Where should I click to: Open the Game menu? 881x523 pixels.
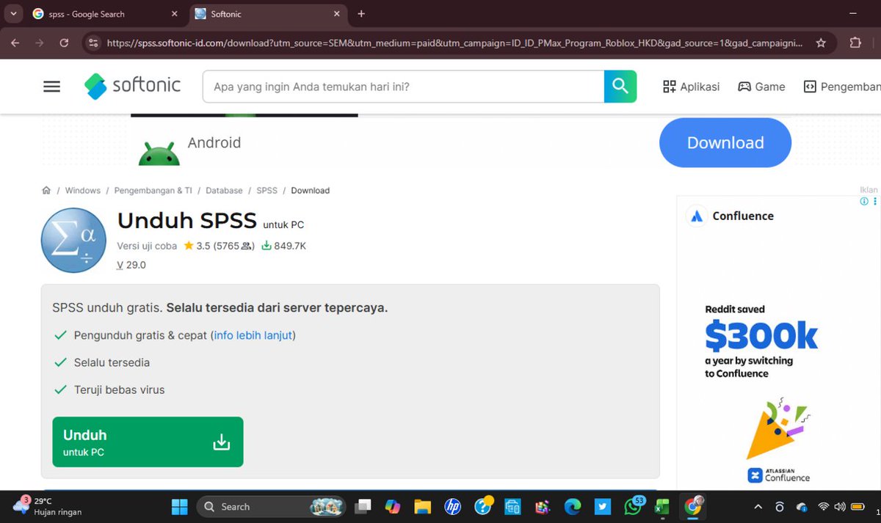[761, 87]
